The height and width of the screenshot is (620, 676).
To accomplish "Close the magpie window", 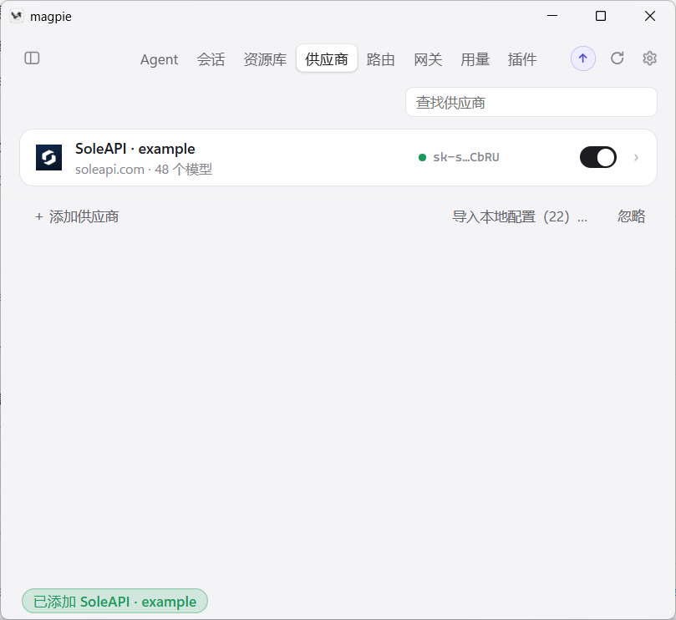I will [x=650, y=16].
